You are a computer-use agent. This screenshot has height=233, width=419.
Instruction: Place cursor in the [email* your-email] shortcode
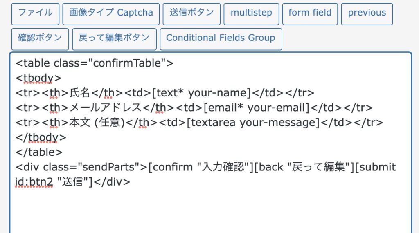[257, 108]
